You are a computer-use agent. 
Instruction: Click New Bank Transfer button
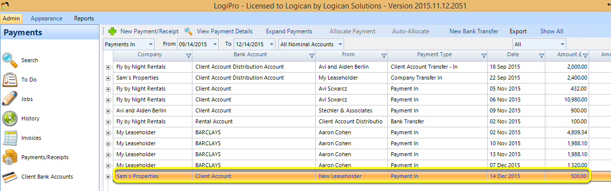pos(474,31)
